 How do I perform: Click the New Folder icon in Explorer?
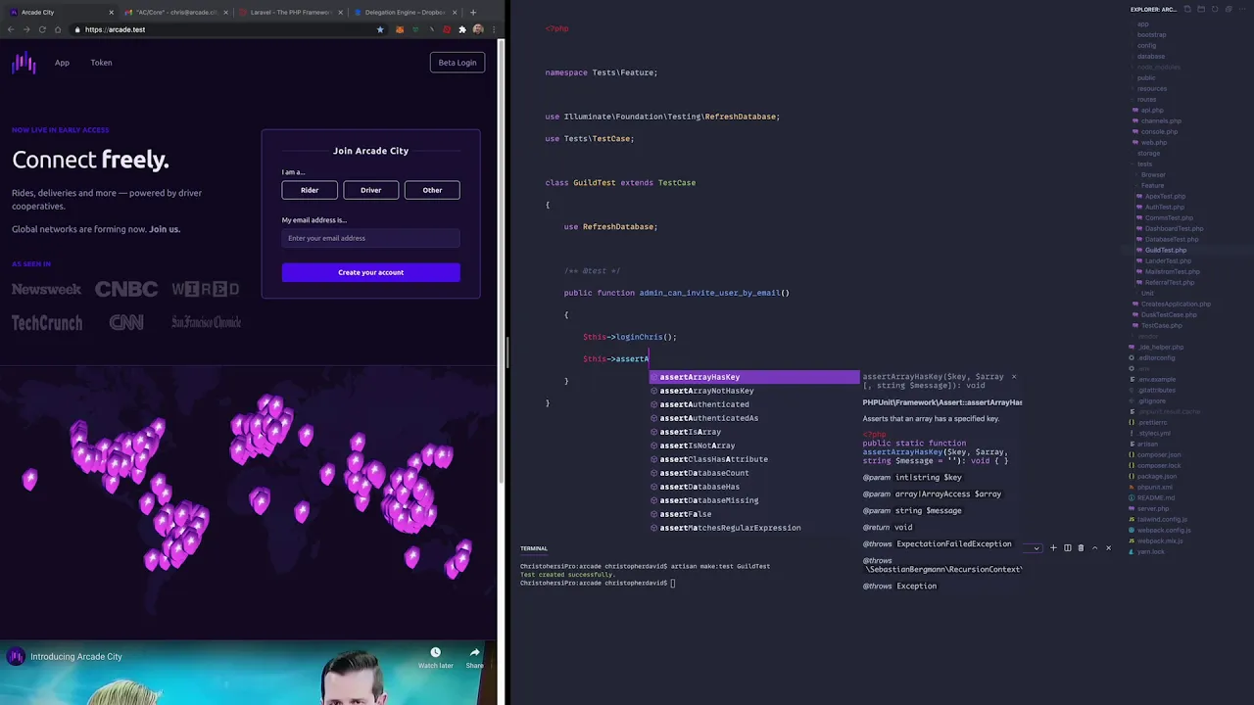pos(1201,9)
